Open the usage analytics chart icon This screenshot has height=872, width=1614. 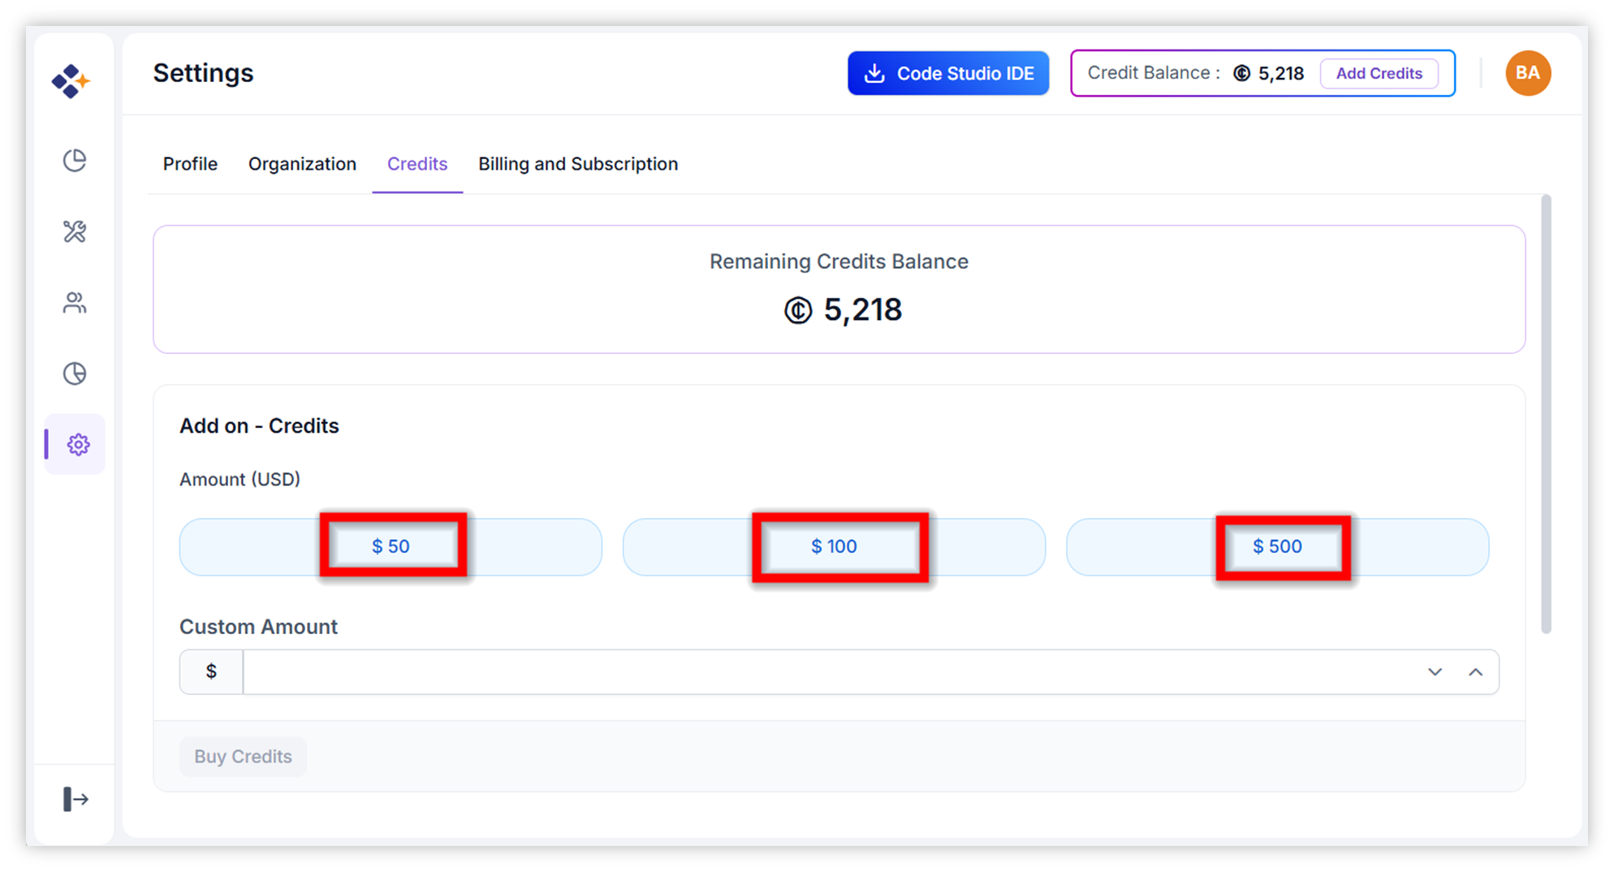click(x=75, y=373)
